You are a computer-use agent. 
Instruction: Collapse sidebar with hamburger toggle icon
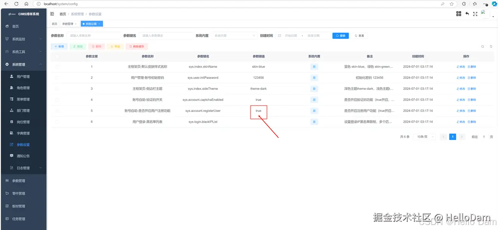(52, 14)
